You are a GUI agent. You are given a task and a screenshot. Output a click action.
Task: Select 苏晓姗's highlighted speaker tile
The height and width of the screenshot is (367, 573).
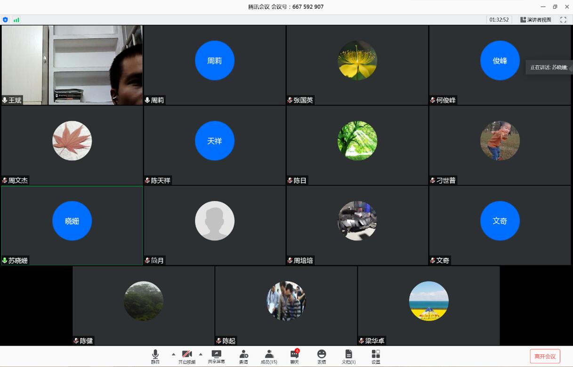coord(72,225)
